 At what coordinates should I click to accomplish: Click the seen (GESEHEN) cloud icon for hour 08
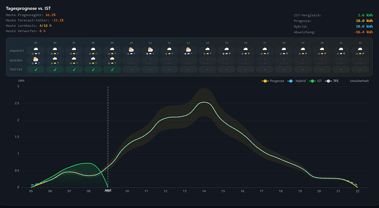pos(93,59)
